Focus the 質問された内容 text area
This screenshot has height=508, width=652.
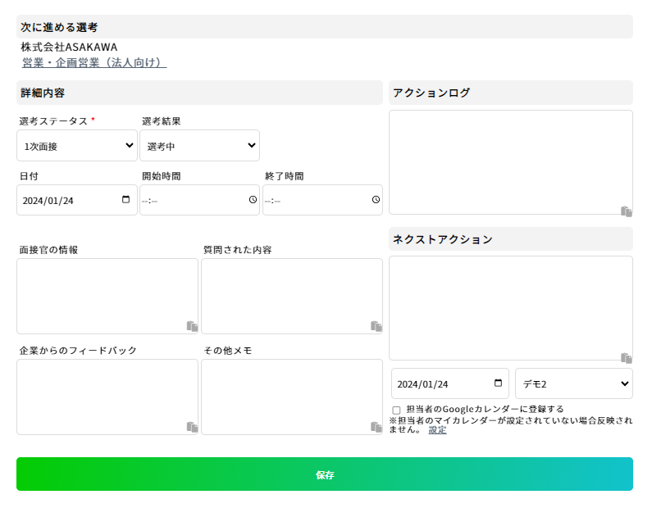(x=292, y=296)
